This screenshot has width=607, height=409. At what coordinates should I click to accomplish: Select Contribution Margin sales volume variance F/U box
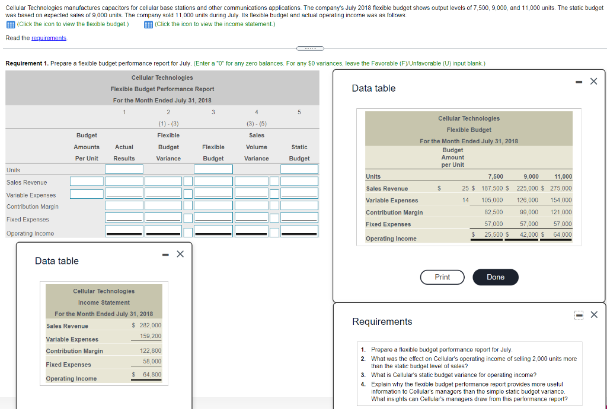tap(274, 205)
